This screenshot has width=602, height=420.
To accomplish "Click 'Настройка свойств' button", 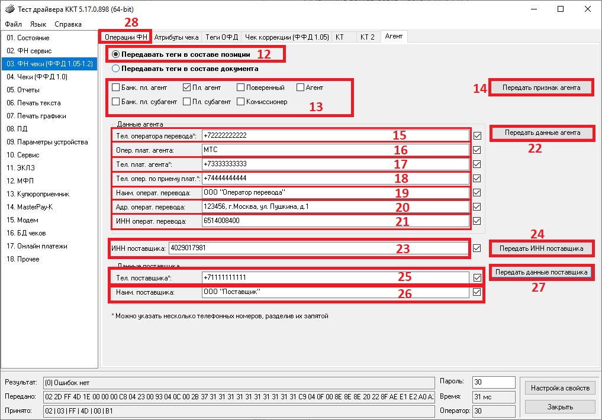I will 560,388.
